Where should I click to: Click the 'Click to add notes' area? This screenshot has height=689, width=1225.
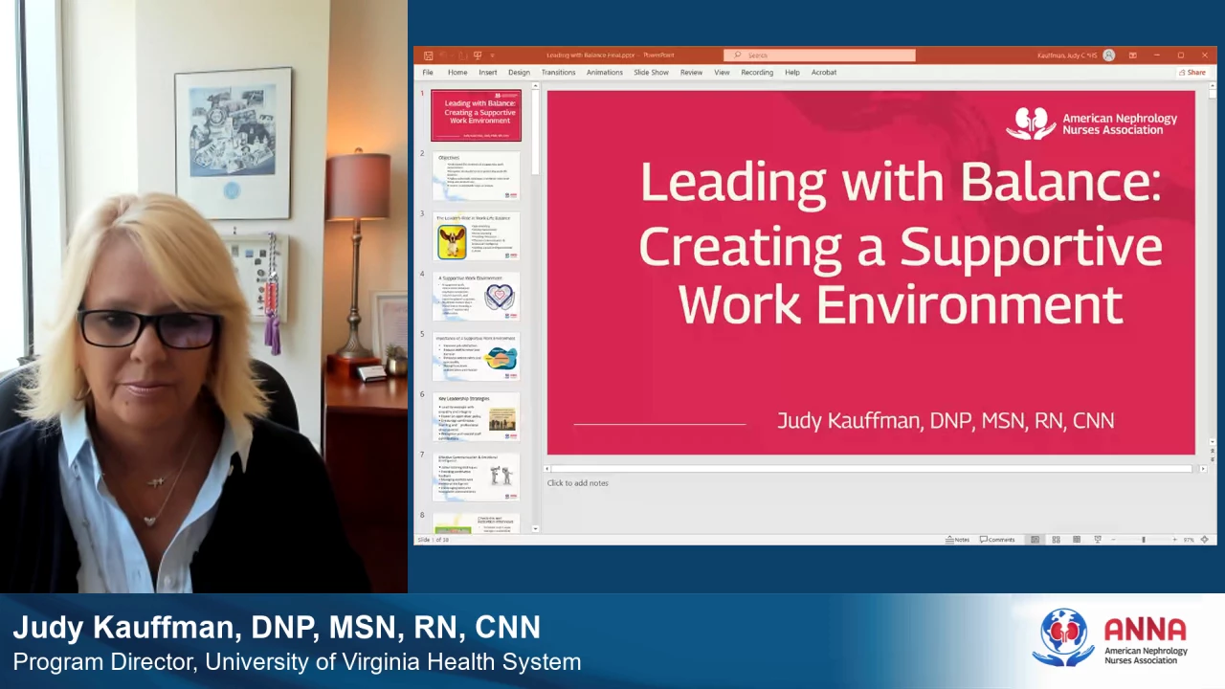pyautogui.click(x=577, y=483)
